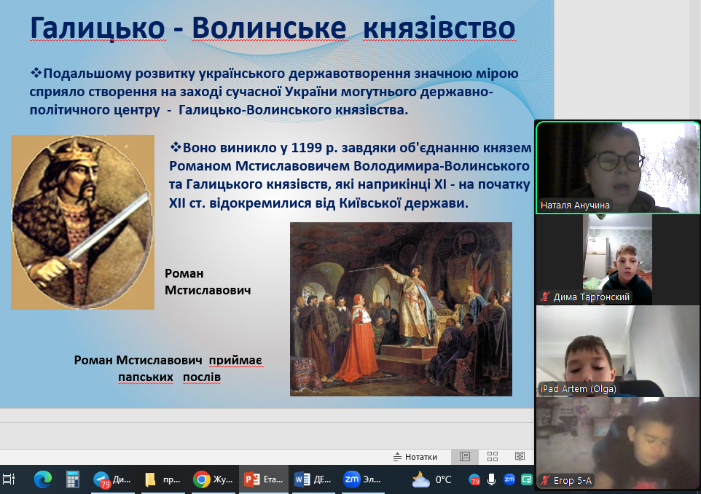Select Наталя Анучина video tile

[x=618, y=167]
